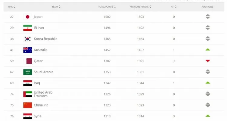Screen dimensions: 227x121
Task: Click the Iraq flag icon
Action: click(28, 83)
